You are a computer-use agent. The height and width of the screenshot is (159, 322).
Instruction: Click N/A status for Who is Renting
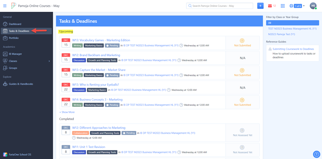pos(242,88)
